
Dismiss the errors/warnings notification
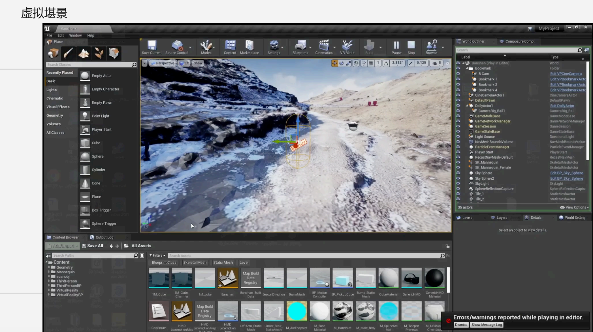[x=461, y=325]
